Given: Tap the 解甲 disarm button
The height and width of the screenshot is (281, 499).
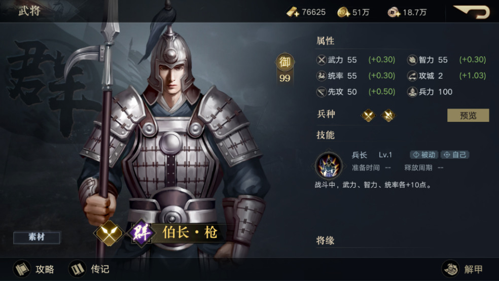Looking at the screenshot, I should (x=462, y=269).
